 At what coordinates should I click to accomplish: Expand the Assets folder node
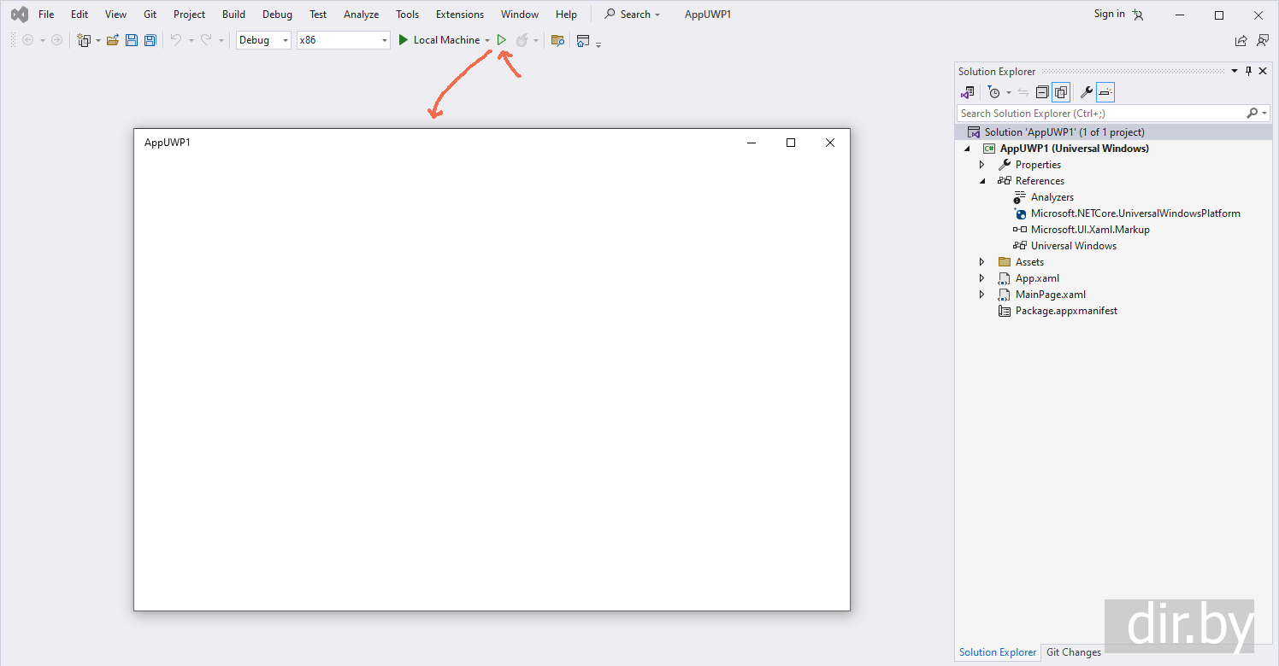981,262
